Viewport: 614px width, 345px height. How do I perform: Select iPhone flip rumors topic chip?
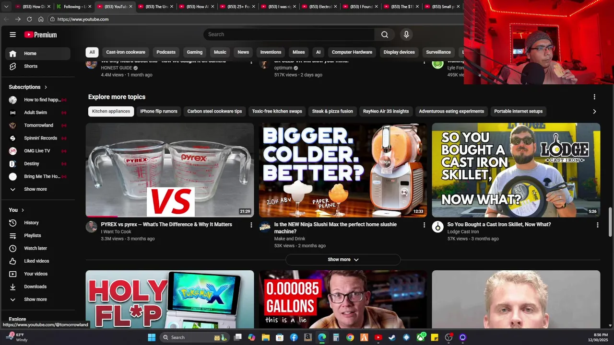[x=159, y=111]
